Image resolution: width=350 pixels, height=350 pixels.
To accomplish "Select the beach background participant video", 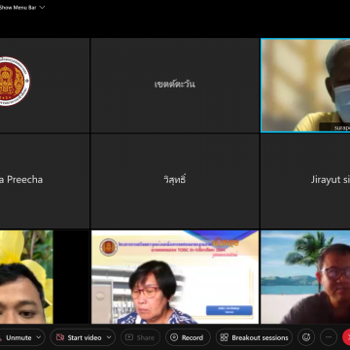I will pyautogui.click(x=305, y=277).
